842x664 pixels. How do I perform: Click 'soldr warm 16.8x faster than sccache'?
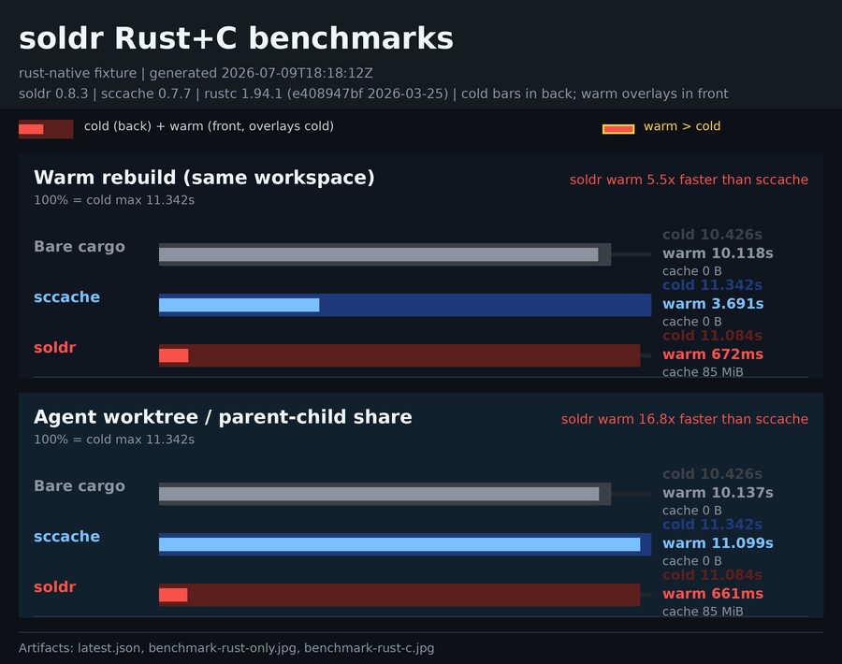tap(685, 419)
